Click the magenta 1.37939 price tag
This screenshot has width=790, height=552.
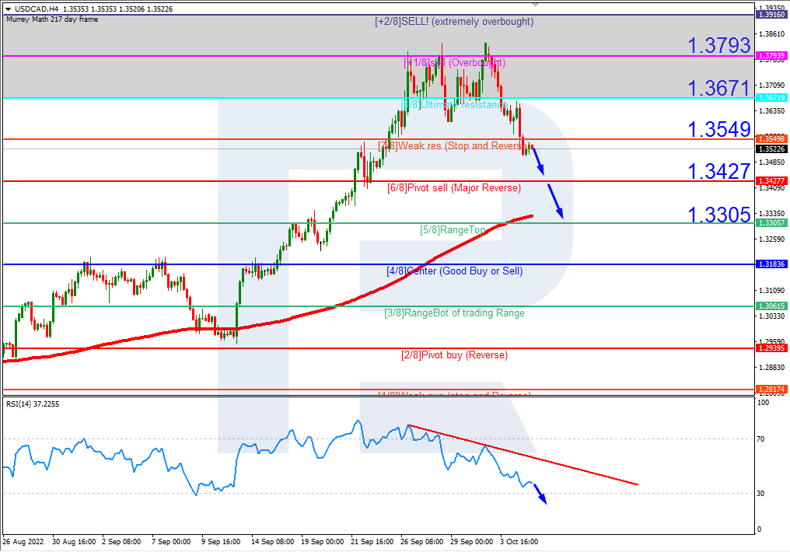(772, 55)
